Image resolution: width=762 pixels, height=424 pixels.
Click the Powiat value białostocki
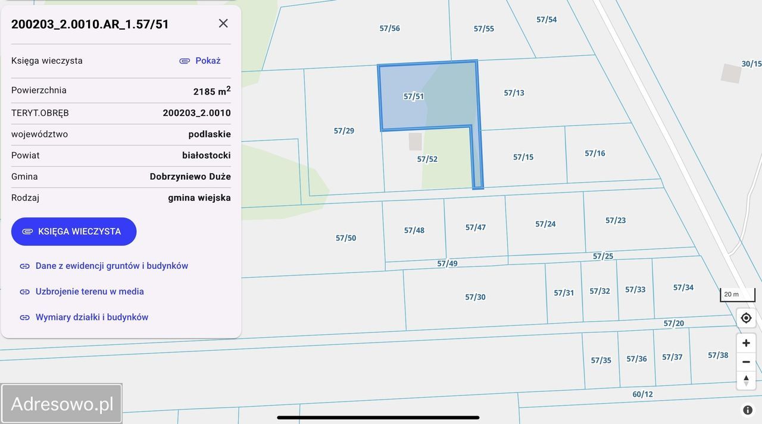point(207,155)
